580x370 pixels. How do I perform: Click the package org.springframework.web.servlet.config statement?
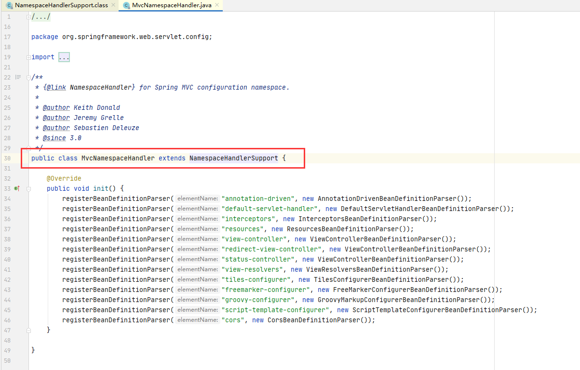(x=121, y=37)
